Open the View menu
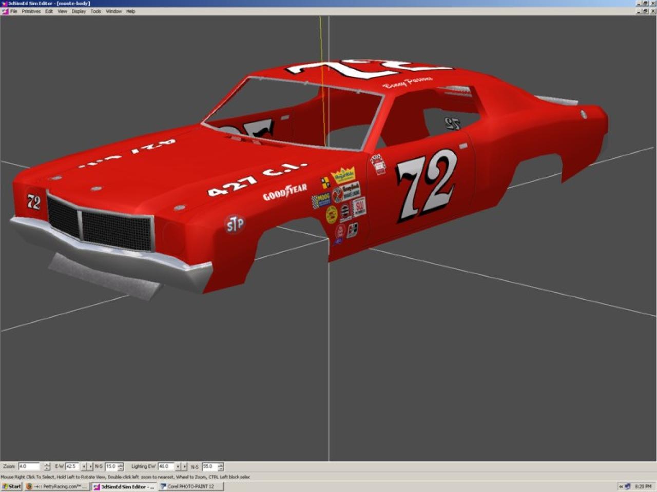This screenshot has width=657, height=492. 62,11
